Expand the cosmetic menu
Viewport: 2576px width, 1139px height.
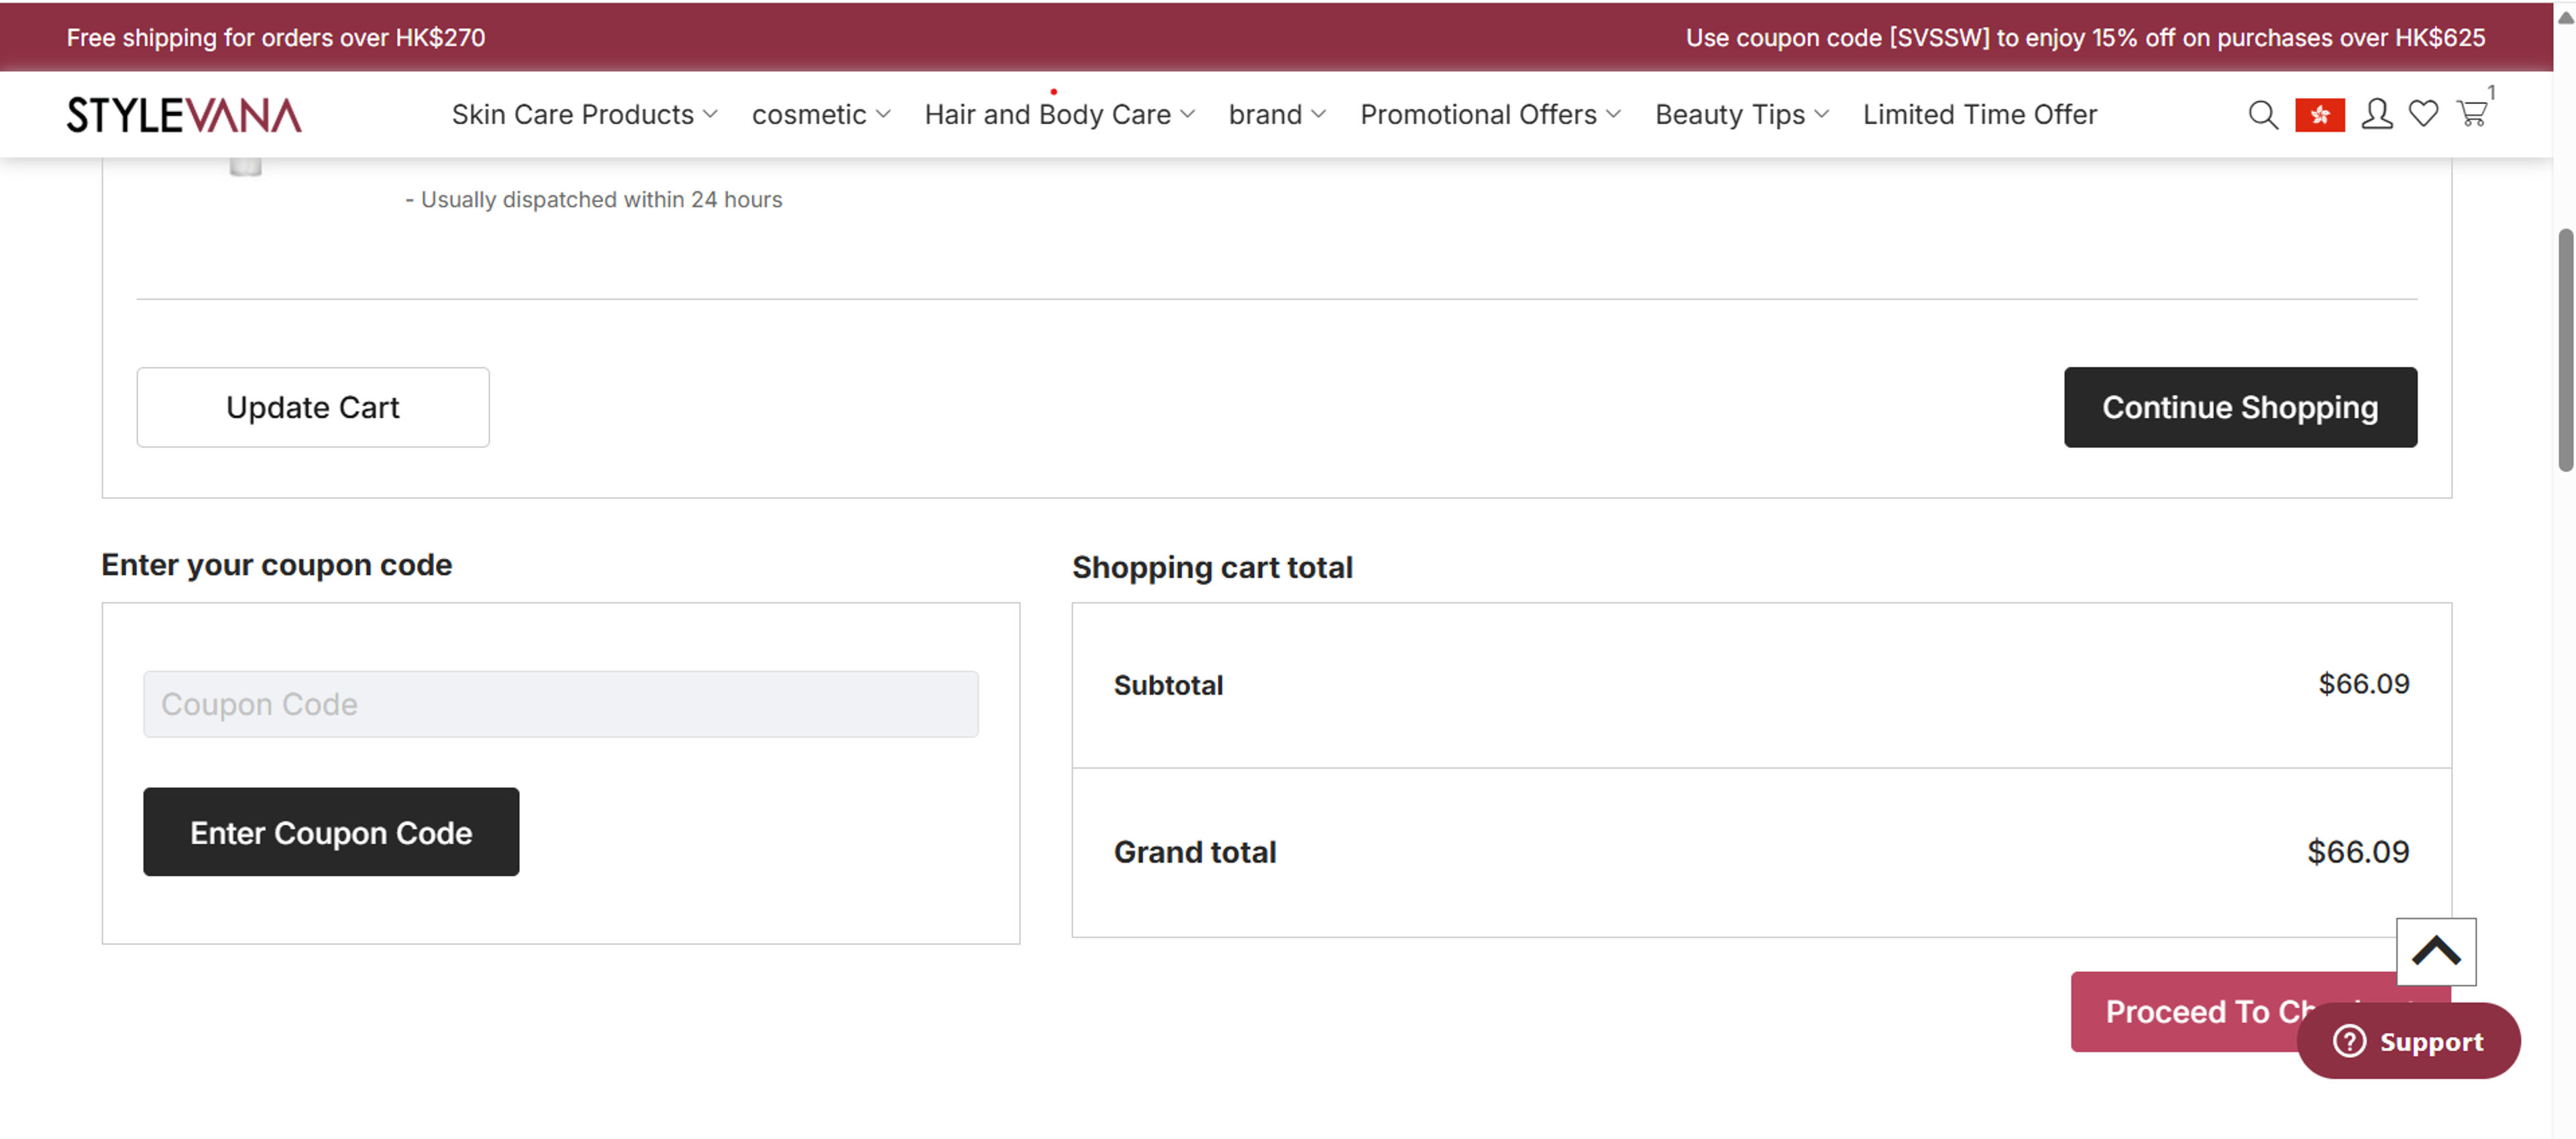pos(821,115)
